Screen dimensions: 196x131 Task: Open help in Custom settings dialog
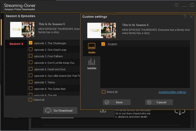[185, 17]
